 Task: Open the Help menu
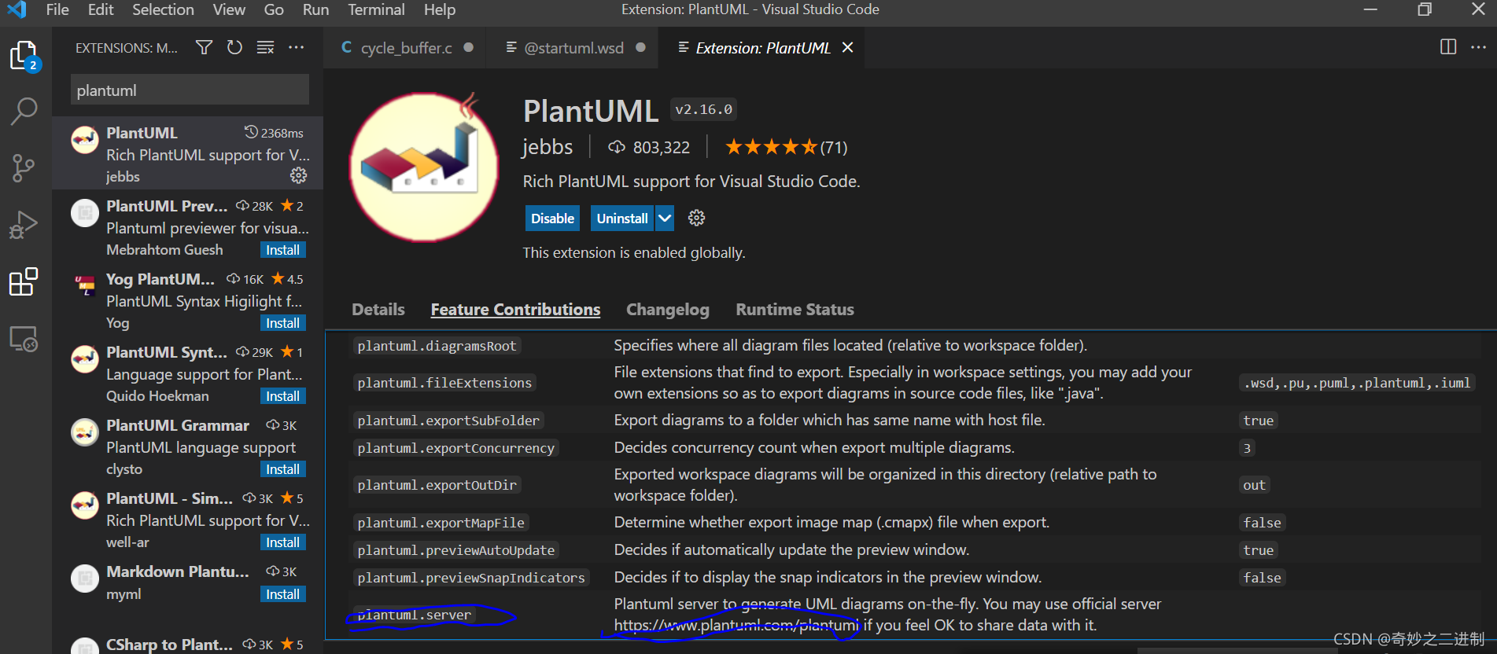click(440, 9)
